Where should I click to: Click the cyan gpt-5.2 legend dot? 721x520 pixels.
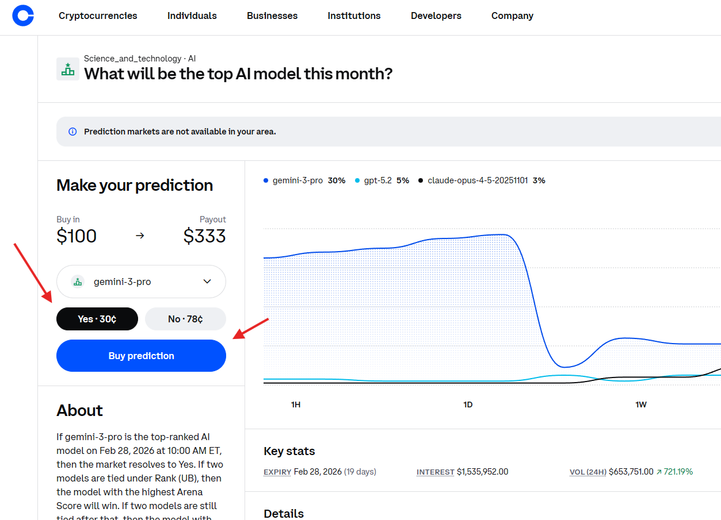click(x=357, y=180)
